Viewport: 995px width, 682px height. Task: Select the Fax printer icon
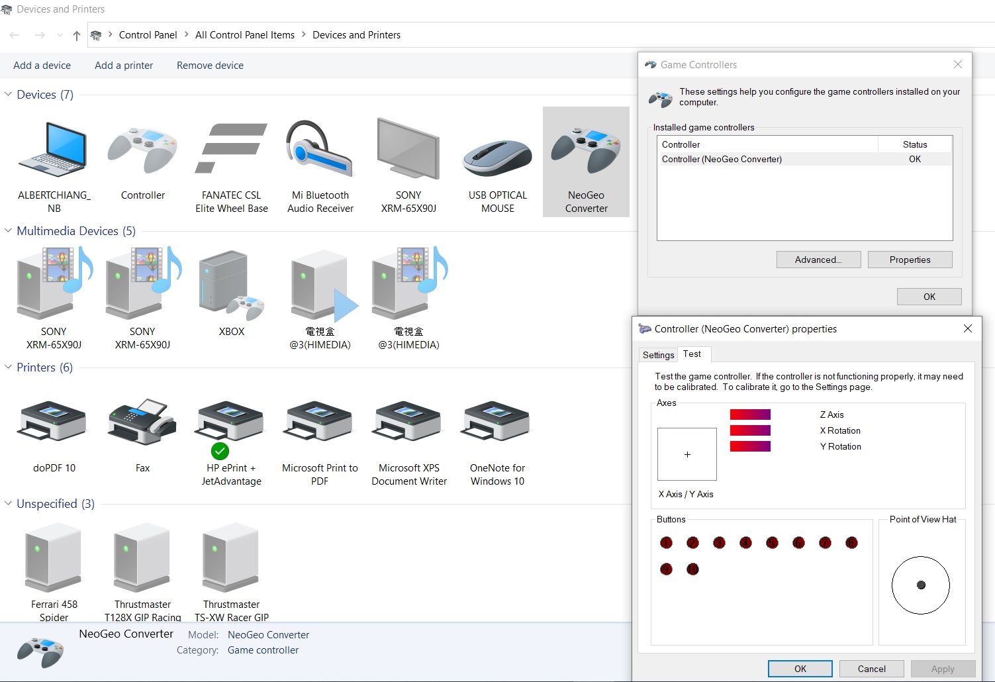click(x=142, y=422)
